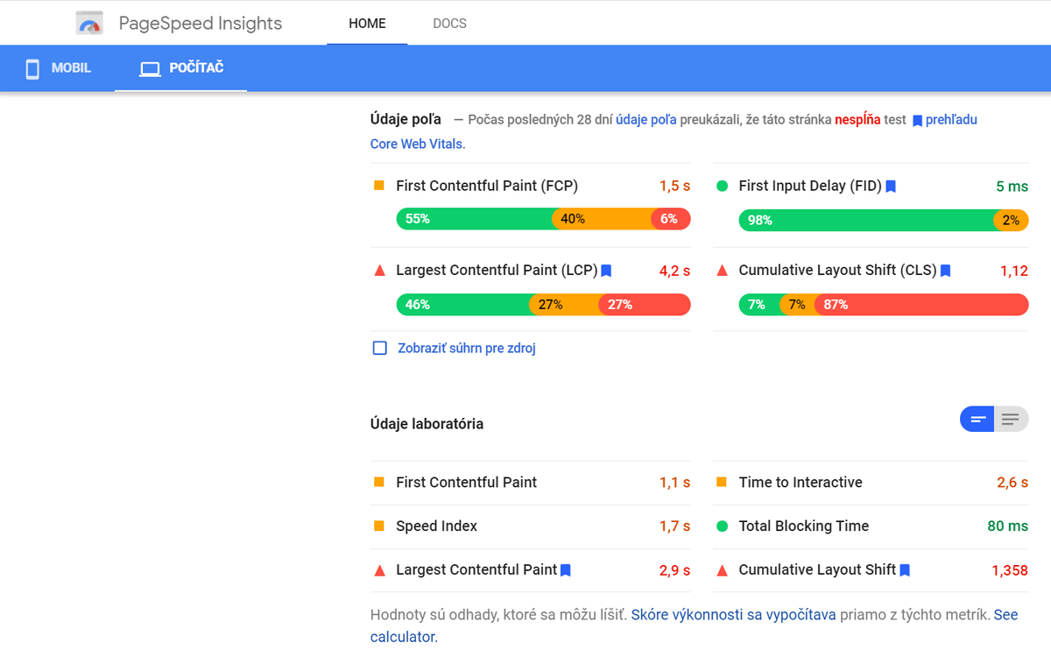1051x664 pixels.
Task: Click CLS red 87% bar segment
Action: [921, 305]
